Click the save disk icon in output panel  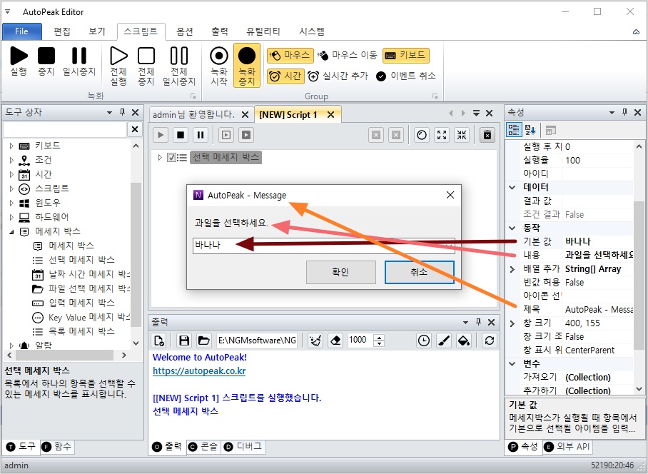(184, 341)
